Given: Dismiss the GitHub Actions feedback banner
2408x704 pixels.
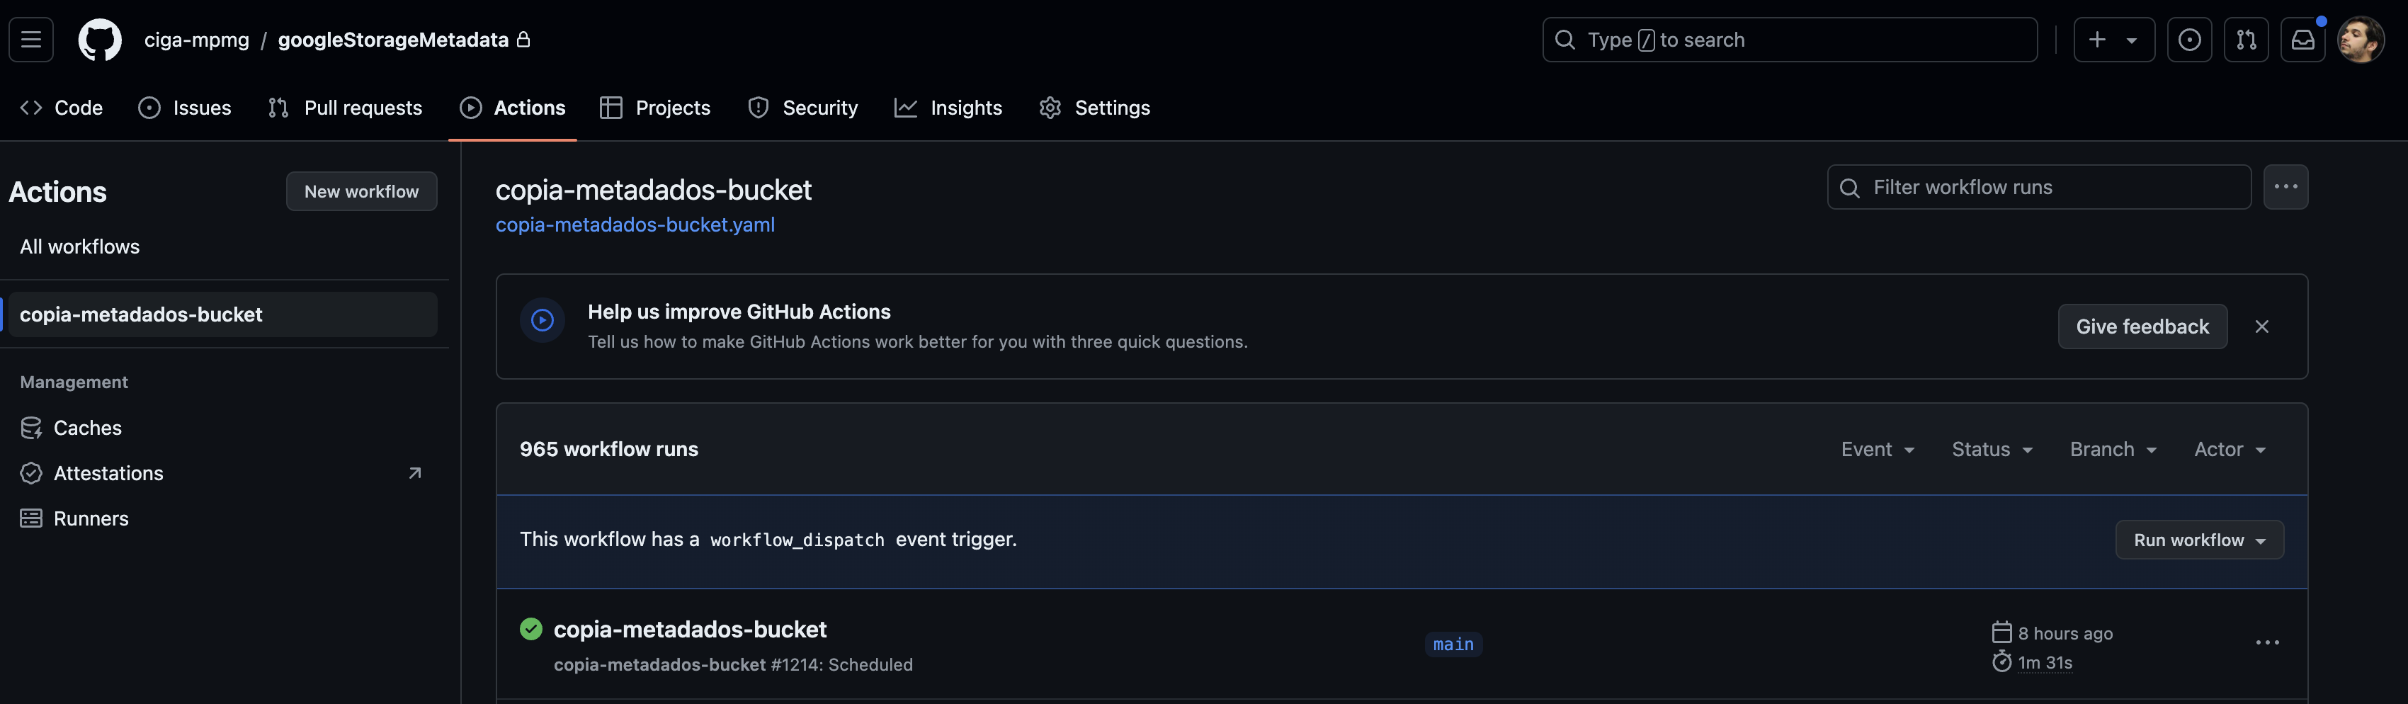Looking at the screenshot, I should pos(2261,327).
